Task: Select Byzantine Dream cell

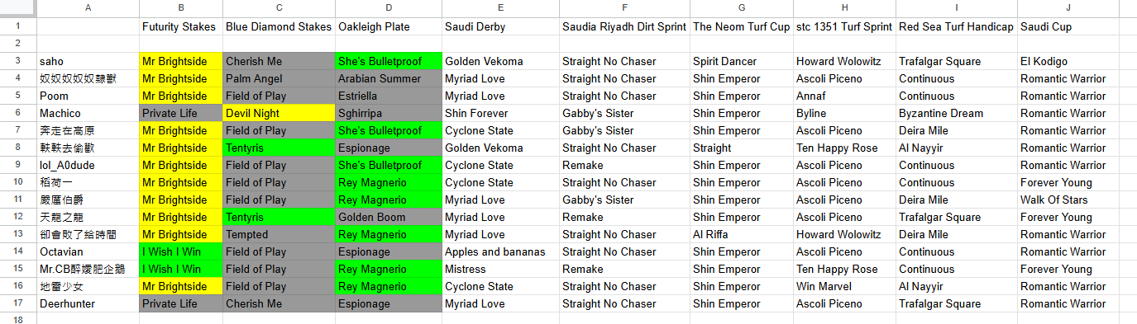Action: 957,113
